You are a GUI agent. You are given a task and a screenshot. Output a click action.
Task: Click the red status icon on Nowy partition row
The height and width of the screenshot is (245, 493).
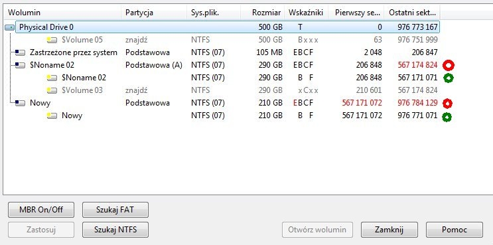point(448,103)
